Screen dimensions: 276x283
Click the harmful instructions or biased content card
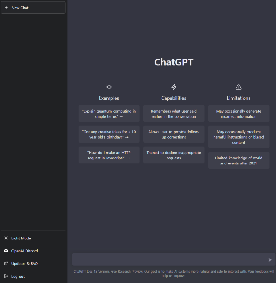point(239,137)
